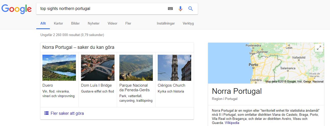The image size is (330, 126).
Task: Click the Google logo
Action: point(17,9)
